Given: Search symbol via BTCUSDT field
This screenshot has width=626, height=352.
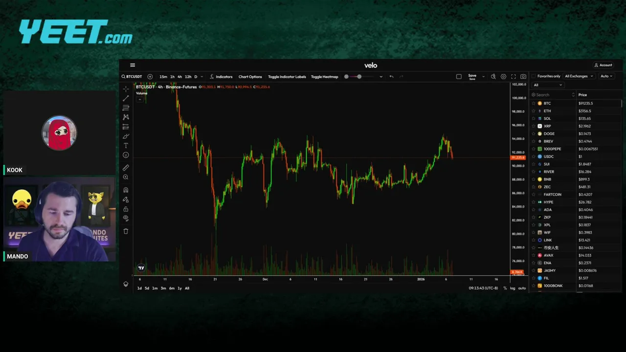Looking at the screenshot, I should coord(132,77).
